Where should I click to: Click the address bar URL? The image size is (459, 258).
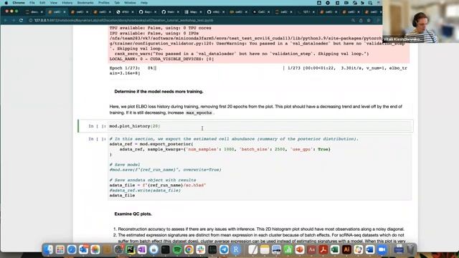pos(123,21)
